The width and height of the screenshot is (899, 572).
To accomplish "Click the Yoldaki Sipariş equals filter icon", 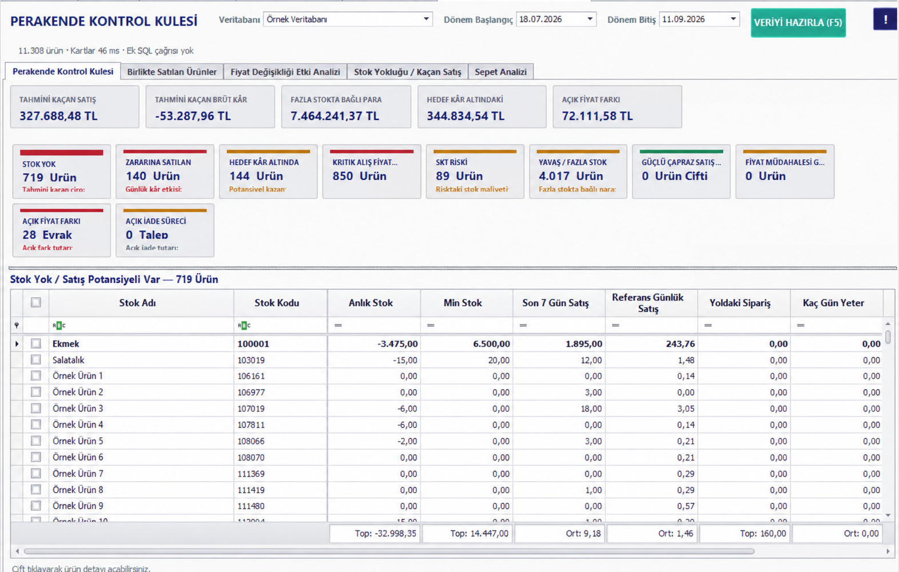I will 708,325.
